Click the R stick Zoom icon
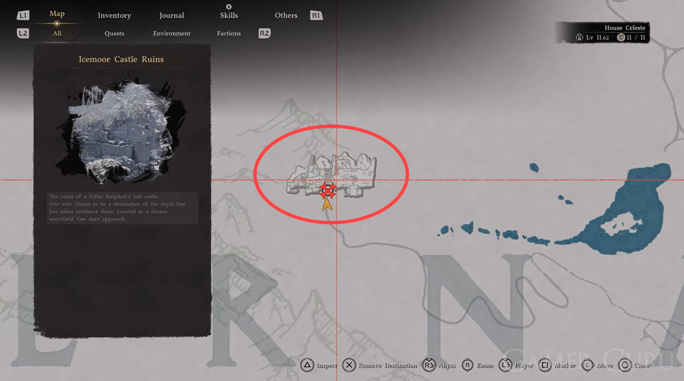The height and width of the screenshot is (381, 684). pos(468,365)
